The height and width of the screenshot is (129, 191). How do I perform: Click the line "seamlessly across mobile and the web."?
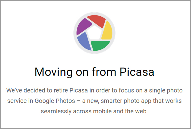(x=94, y=111)
